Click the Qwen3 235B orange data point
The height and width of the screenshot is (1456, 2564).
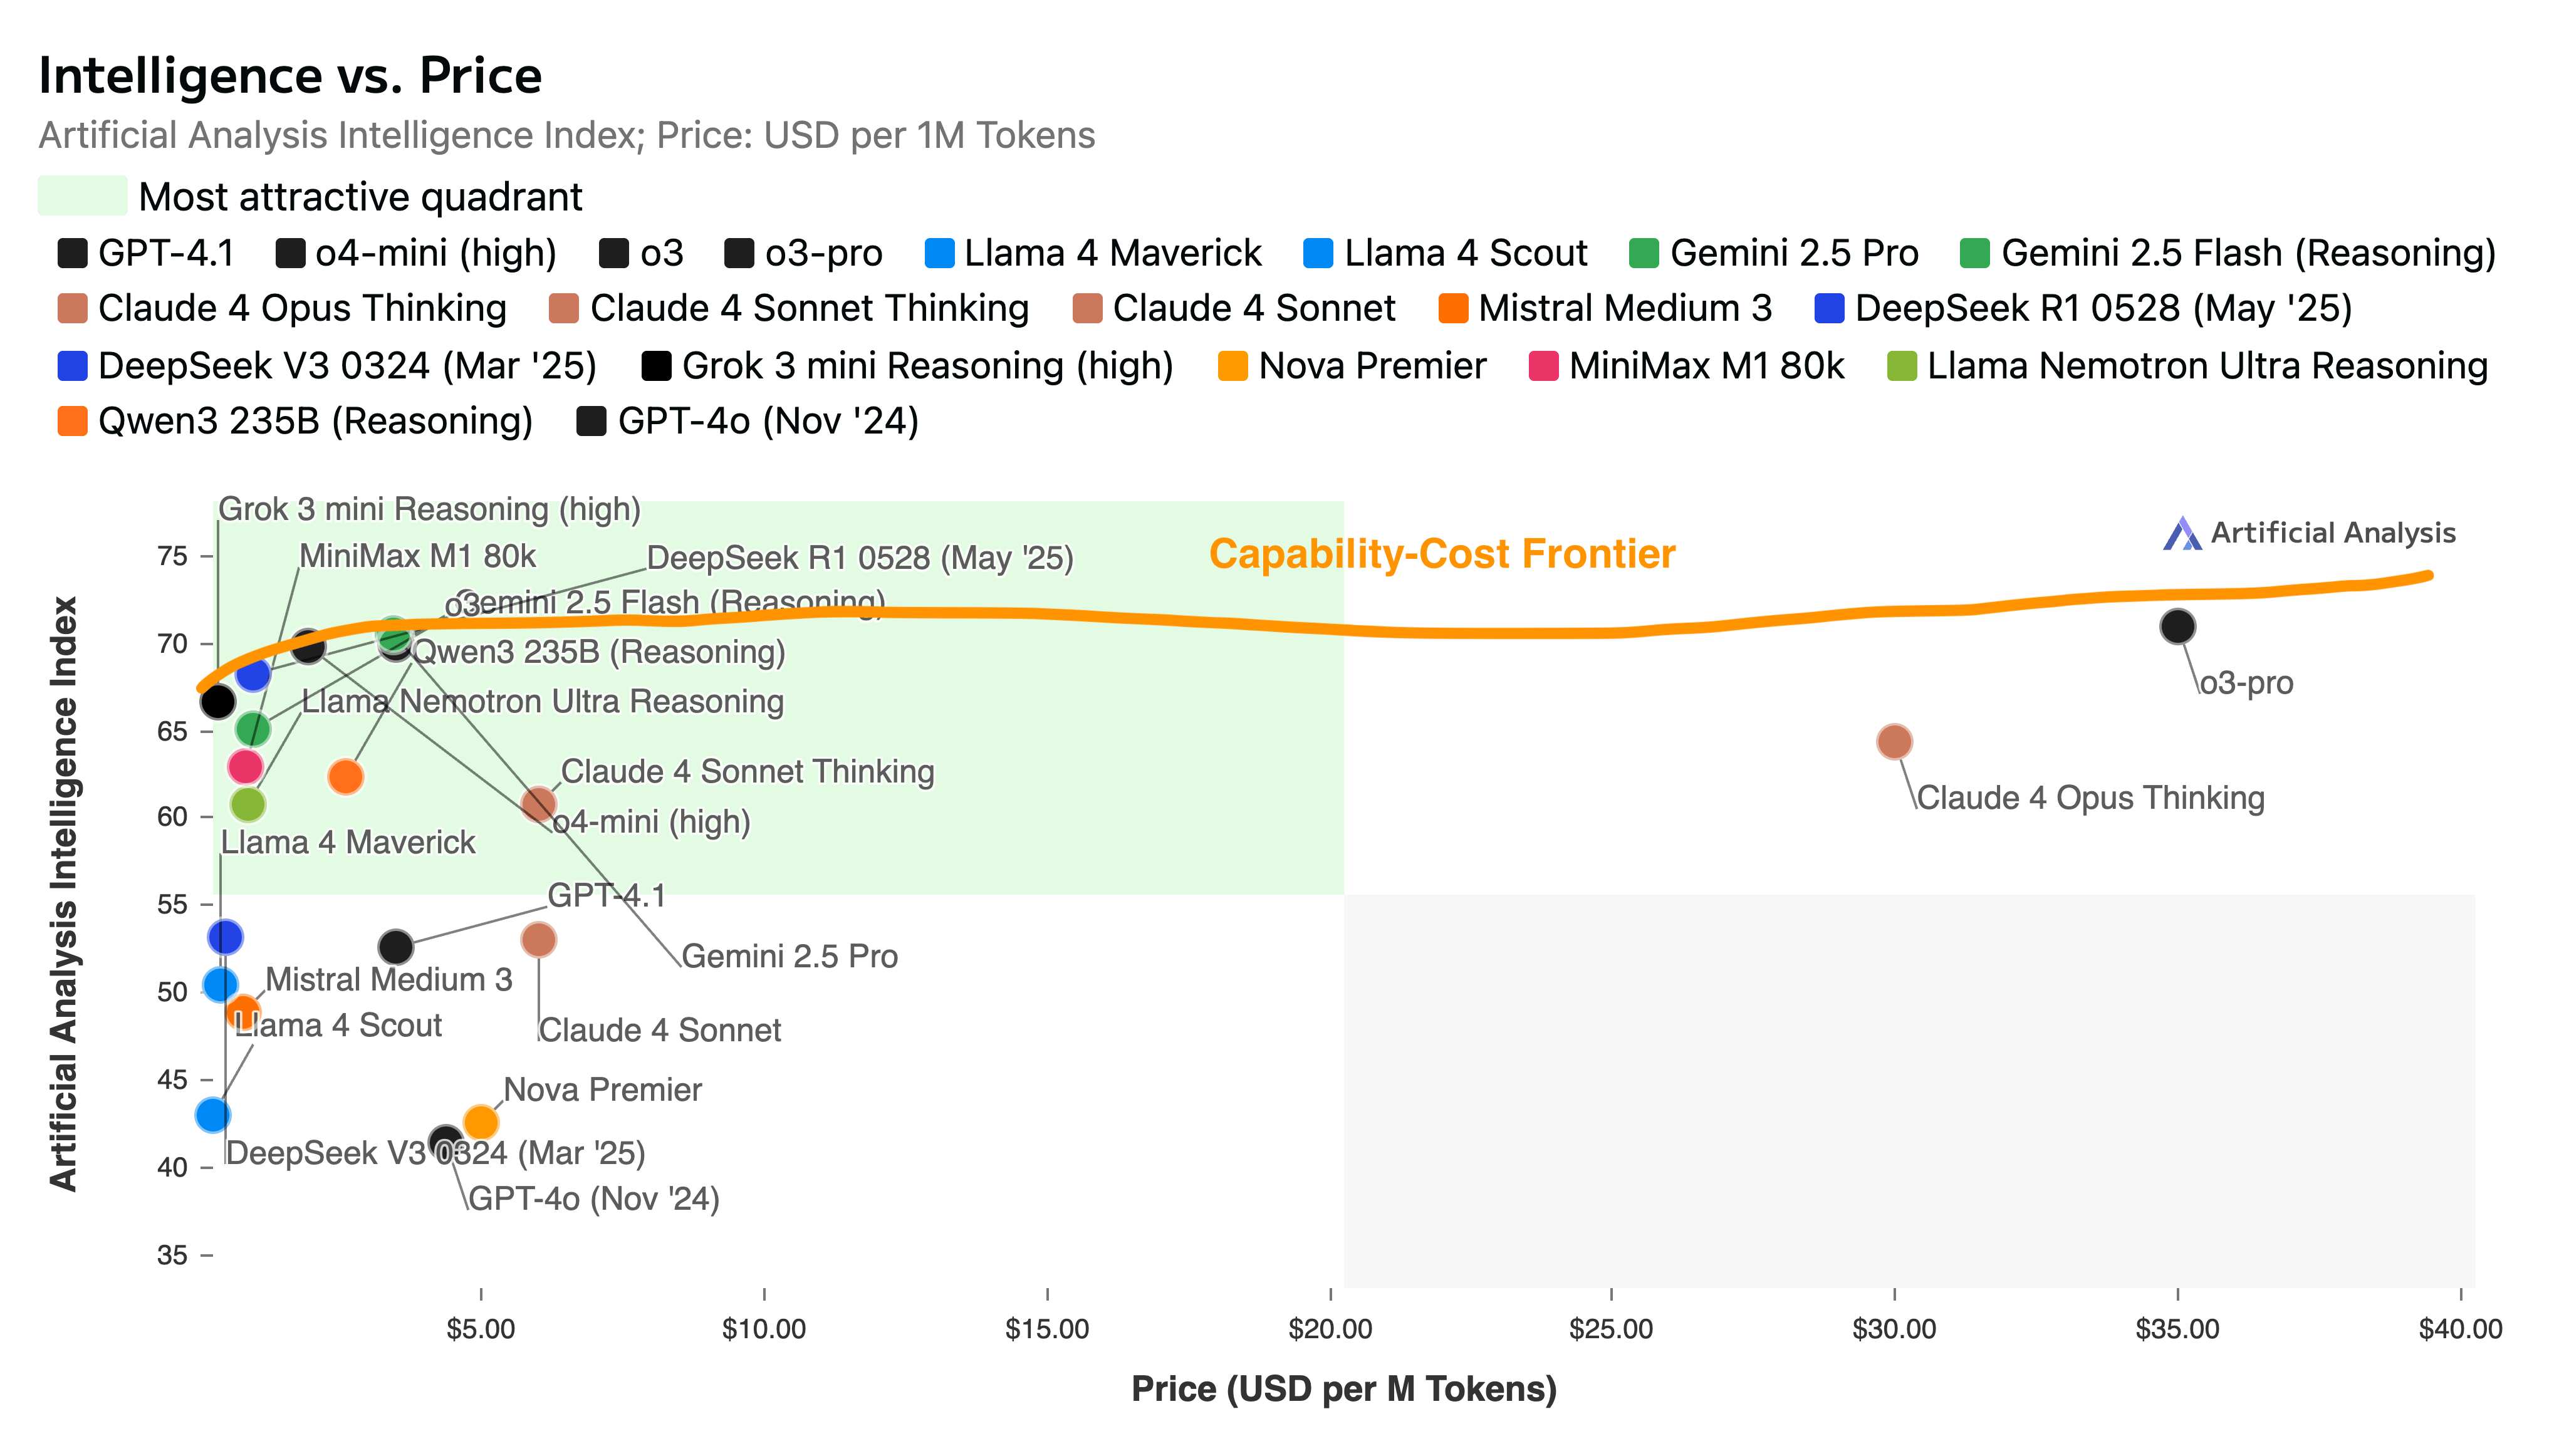coord(345,777)
